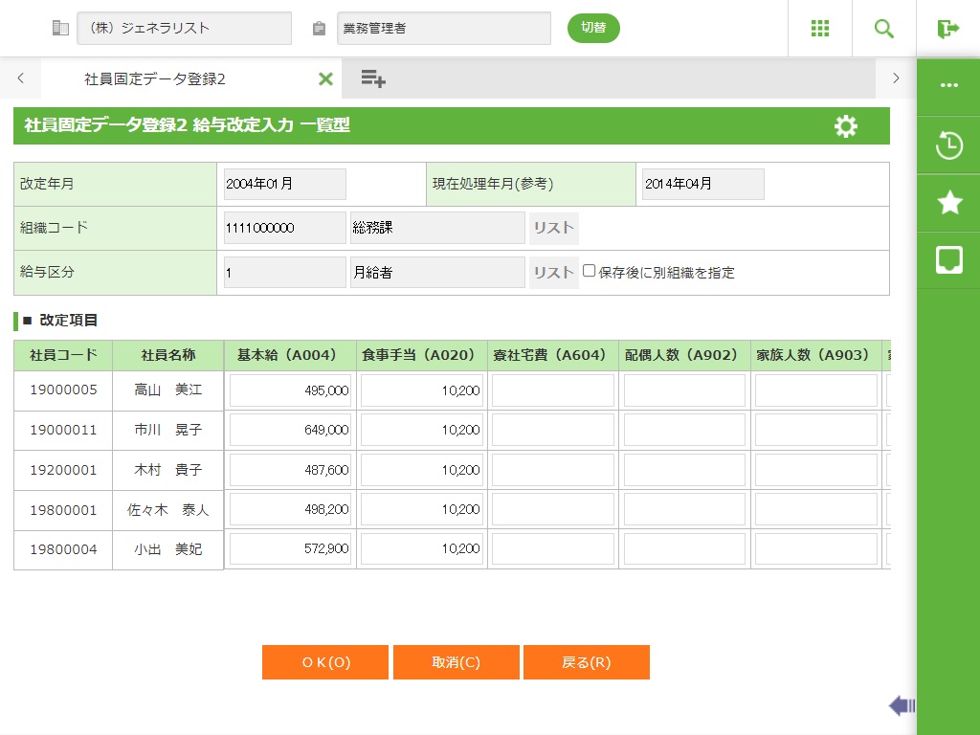
Task: Open the inbox tray icon in sidebar
Action: pyautogui.click(x=948, y=259)
